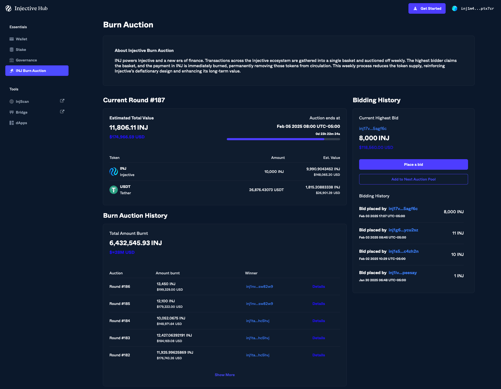Click the auction time remaining progress bar

[283, 139]
